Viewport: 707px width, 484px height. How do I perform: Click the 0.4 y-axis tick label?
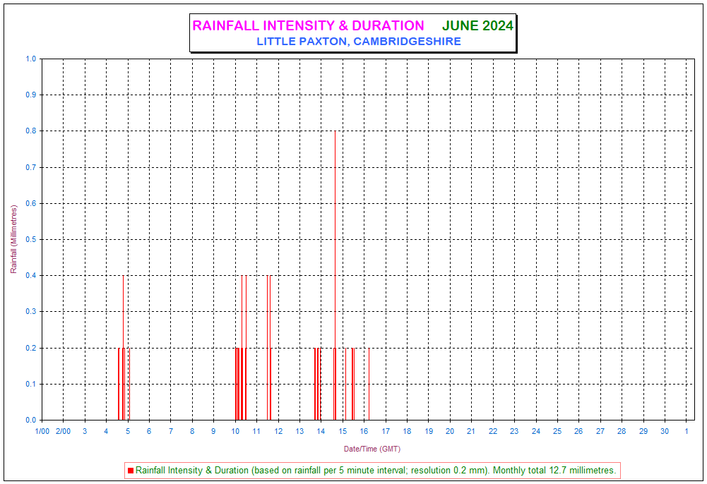(31, 276)
